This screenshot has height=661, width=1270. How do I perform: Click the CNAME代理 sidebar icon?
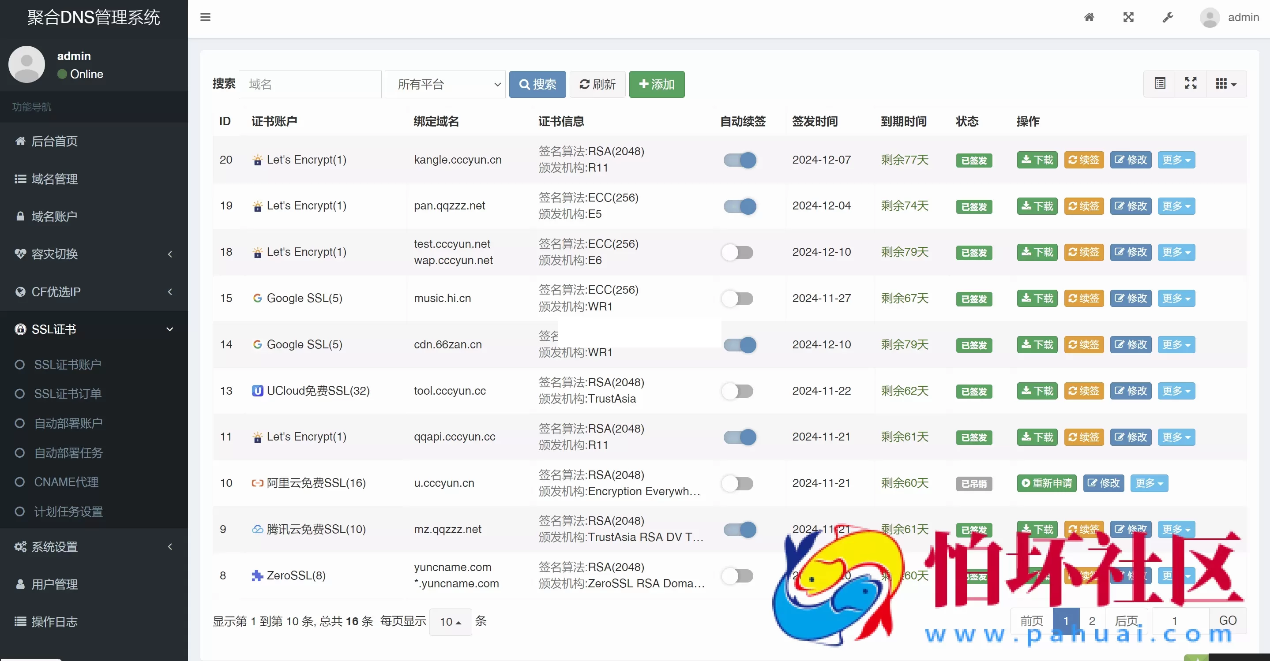20,482
